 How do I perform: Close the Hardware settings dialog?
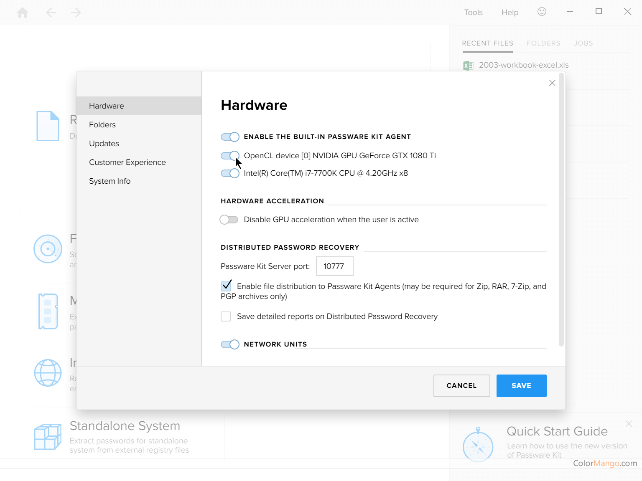click(x=552, y=83)
